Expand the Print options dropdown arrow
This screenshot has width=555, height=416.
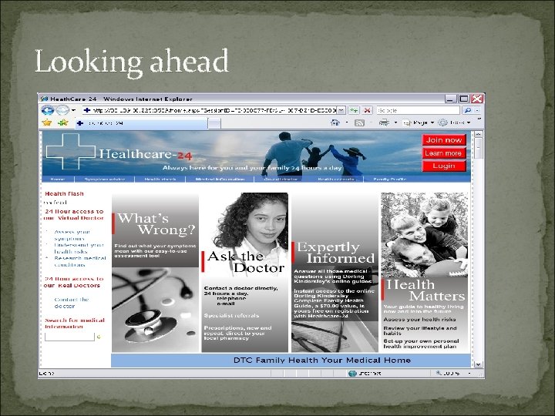[x=395, y=122]
